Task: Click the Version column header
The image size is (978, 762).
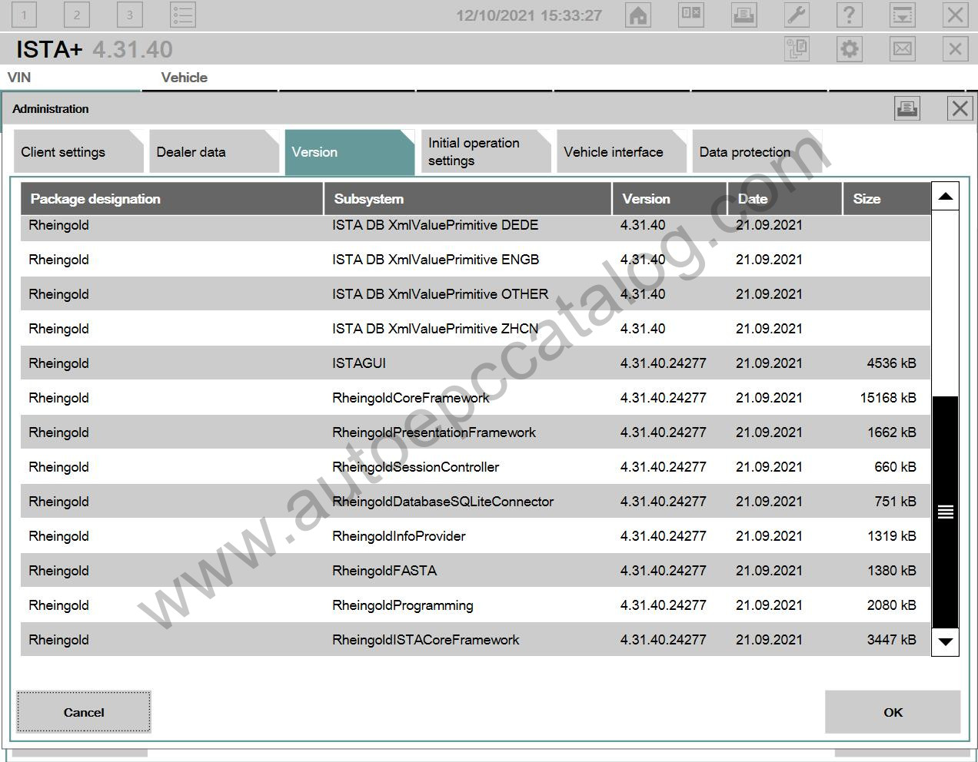Action: 670,198
